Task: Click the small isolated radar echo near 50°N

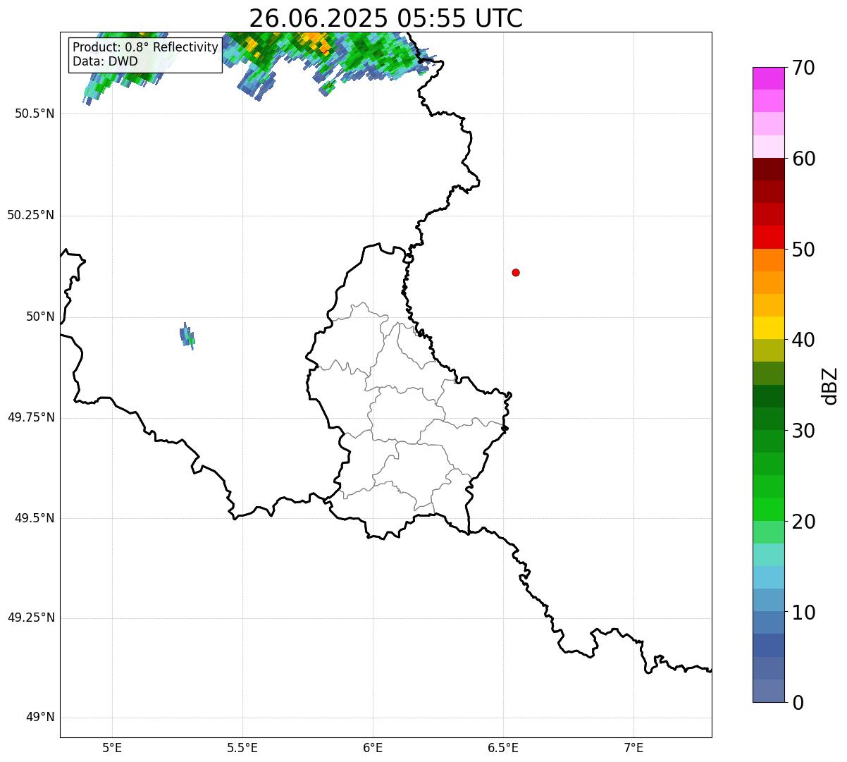Action: (x=187, y=336)
